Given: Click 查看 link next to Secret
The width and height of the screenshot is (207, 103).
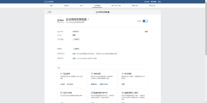Looking at the screenshot, I should point(74,35).
